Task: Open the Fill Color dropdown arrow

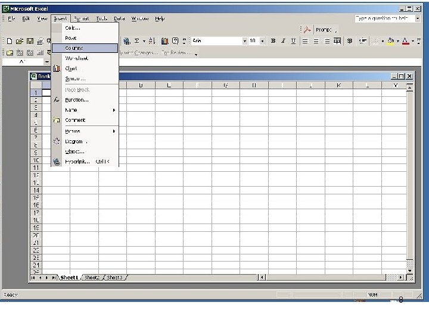Action: [397, 41]
